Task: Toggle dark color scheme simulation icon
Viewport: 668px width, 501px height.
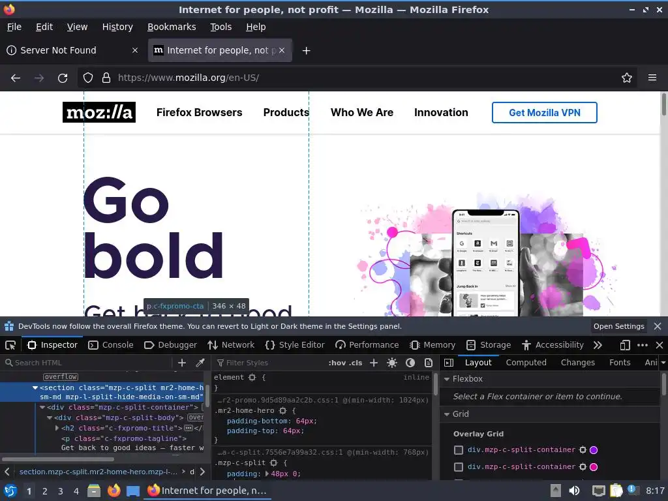Action: [x=410, y=363]
